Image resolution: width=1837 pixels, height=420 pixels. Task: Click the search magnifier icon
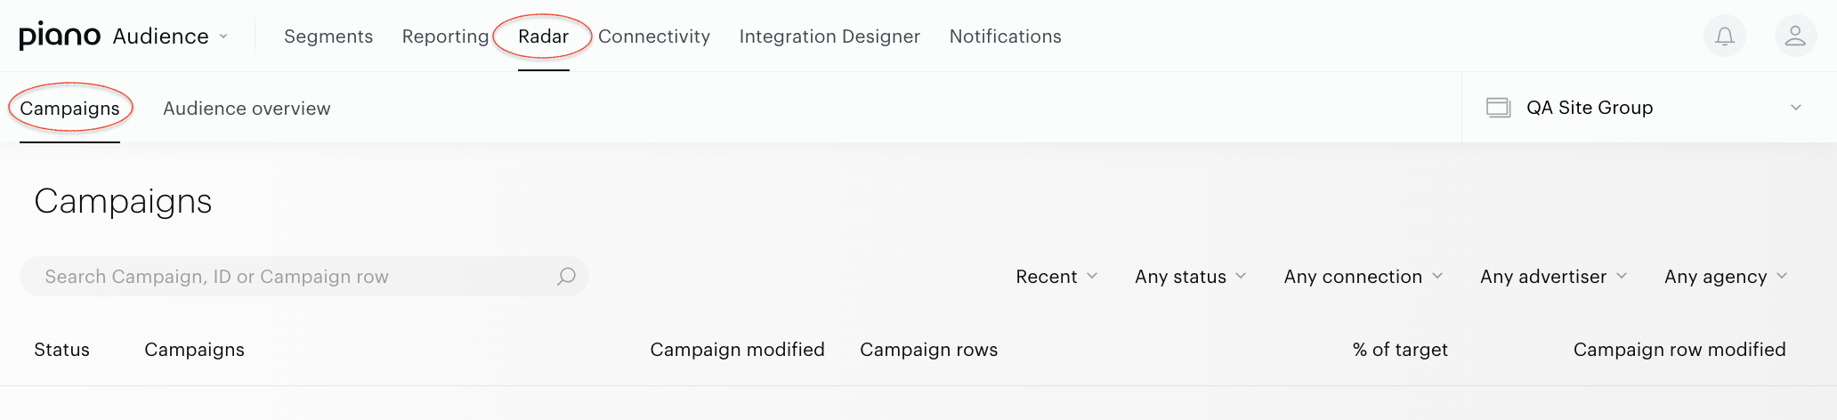click(x=566, y=277)
